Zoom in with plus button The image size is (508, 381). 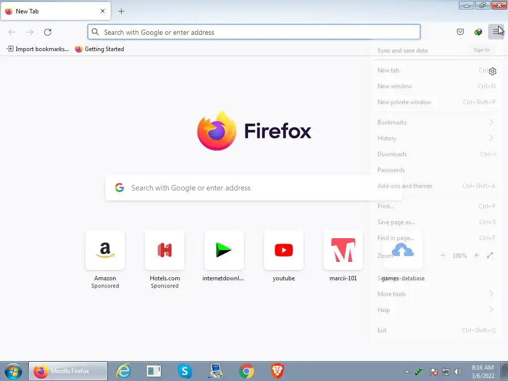tap(476, 255)
